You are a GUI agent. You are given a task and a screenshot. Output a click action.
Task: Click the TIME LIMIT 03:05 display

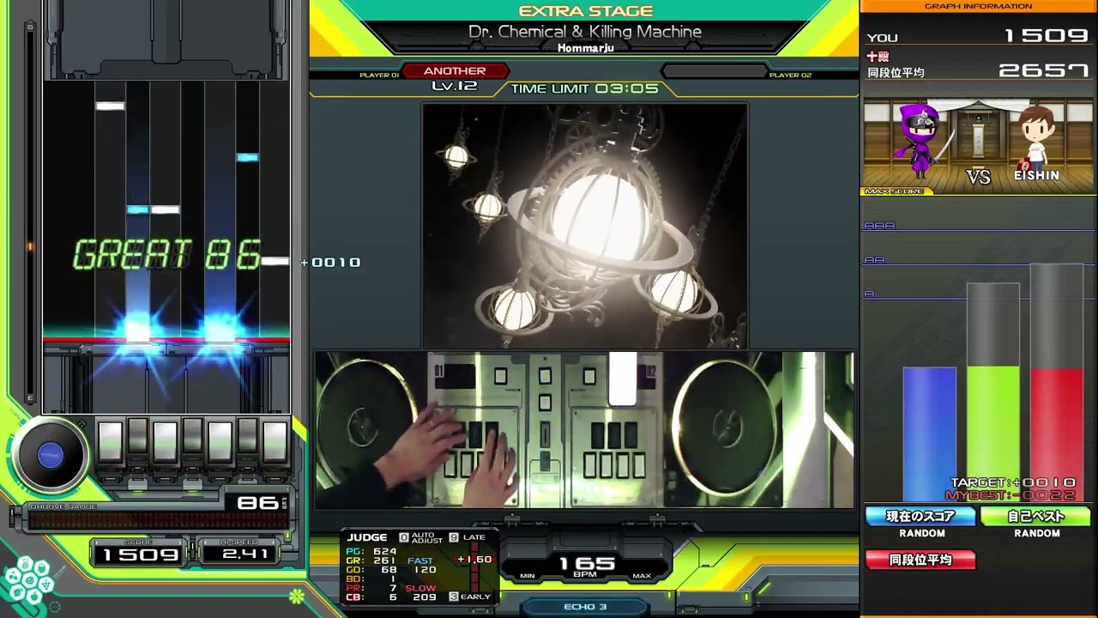pyautogui.click(x=584, y=88)
